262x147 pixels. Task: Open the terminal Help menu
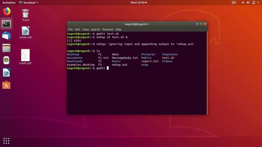point(118,29)
